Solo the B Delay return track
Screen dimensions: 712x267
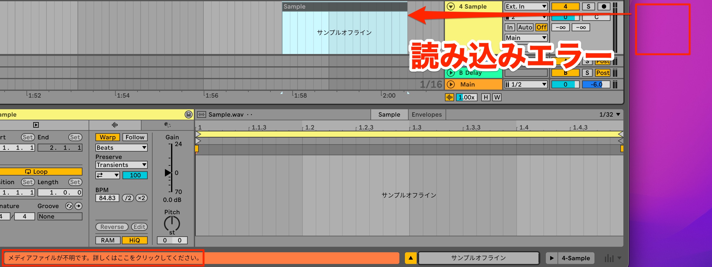pyautogui.click(x=587, y=73)
